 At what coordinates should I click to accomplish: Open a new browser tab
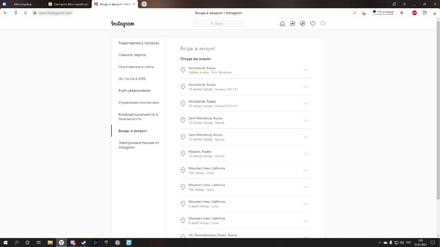144,4
